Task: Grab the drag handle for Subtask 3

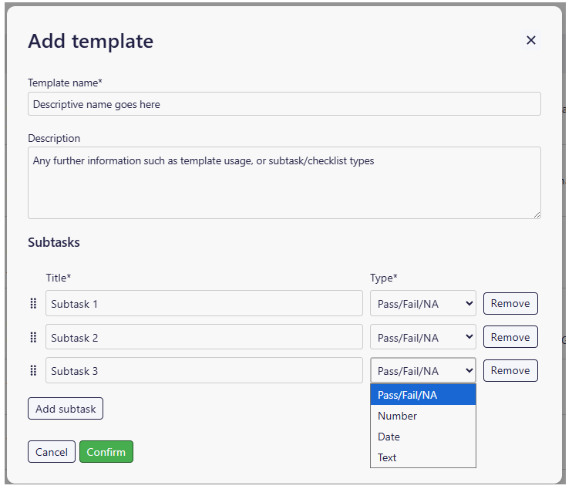Action: (x=33, y=371)
